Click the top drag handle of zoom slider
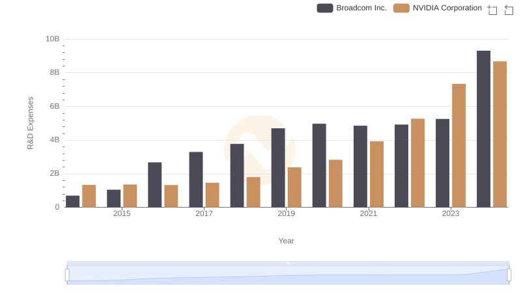The width and height of the screenshot is (521, 300). pyautogui.click(x=288, y=263)
